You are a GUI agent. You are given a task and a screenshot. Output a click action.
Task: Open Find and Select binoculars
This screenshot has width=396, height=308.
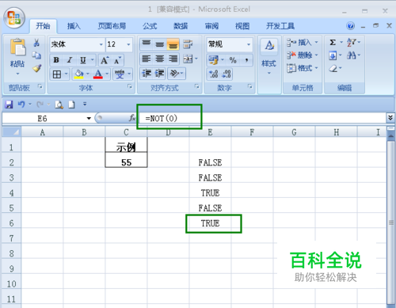point(351,55)
